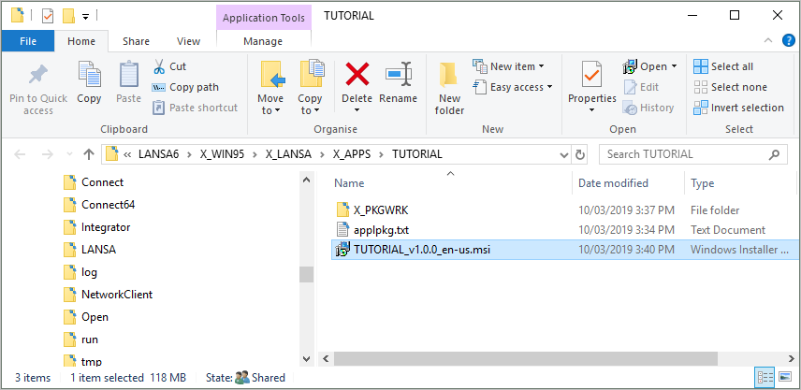This screenshot has width=801, height=390.
Task: Click the red X Delete icon
Action: click(357, 74)
